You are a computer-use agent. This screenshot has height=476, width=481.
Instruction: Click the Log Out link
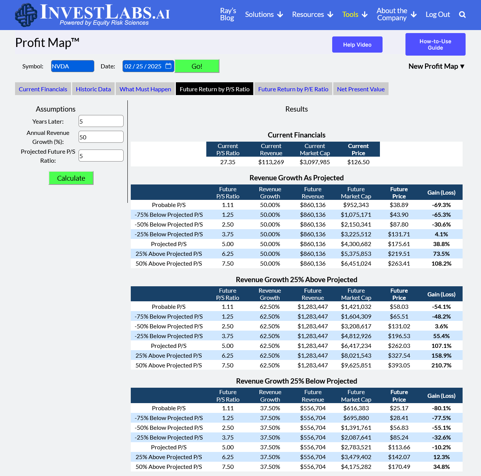click(437, 15)
